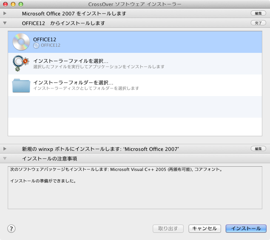Image resolution: width=270 pixels, height=240 pixels.
Task: Click the Microsoft Office 2007 をインストールします header
Action: coord(74,14)
